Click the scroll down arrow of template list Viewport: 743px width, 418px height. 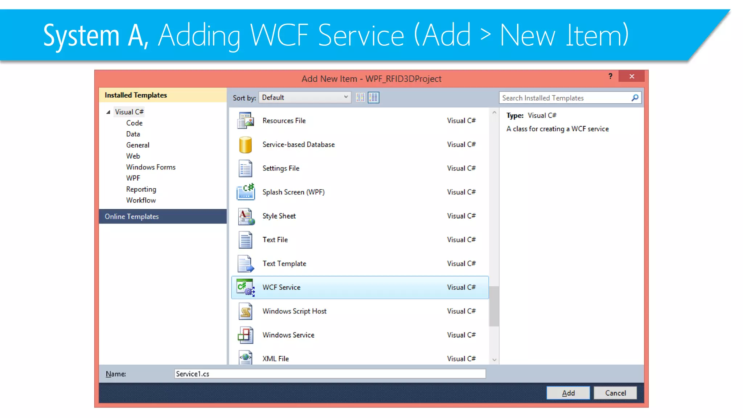494,360
